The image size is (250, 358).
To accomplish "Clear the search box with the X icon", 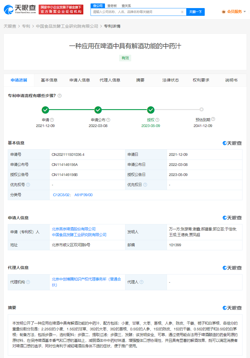I will click(182, 12).
